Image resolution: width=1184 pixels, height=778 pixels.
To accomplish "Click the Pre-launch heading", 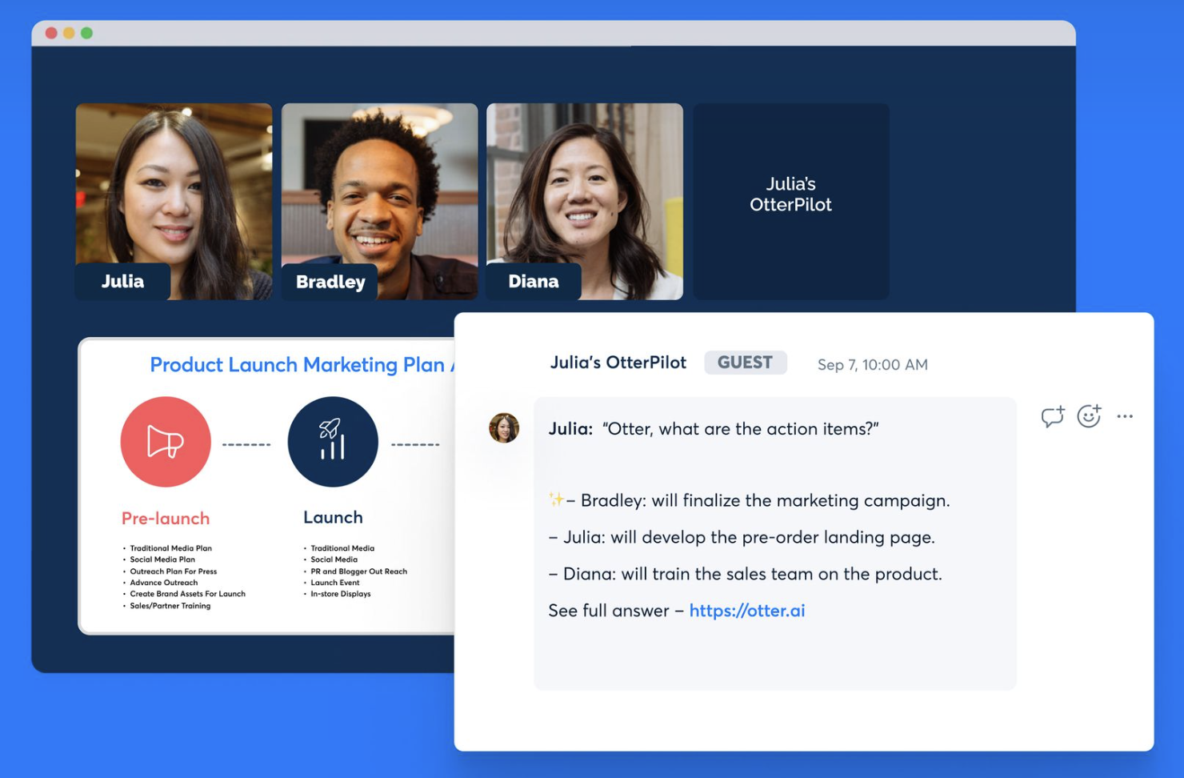I will [166, 518].
